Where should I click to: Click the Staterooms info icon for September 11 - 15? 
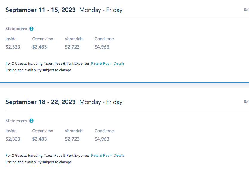(x=31, y=29)
